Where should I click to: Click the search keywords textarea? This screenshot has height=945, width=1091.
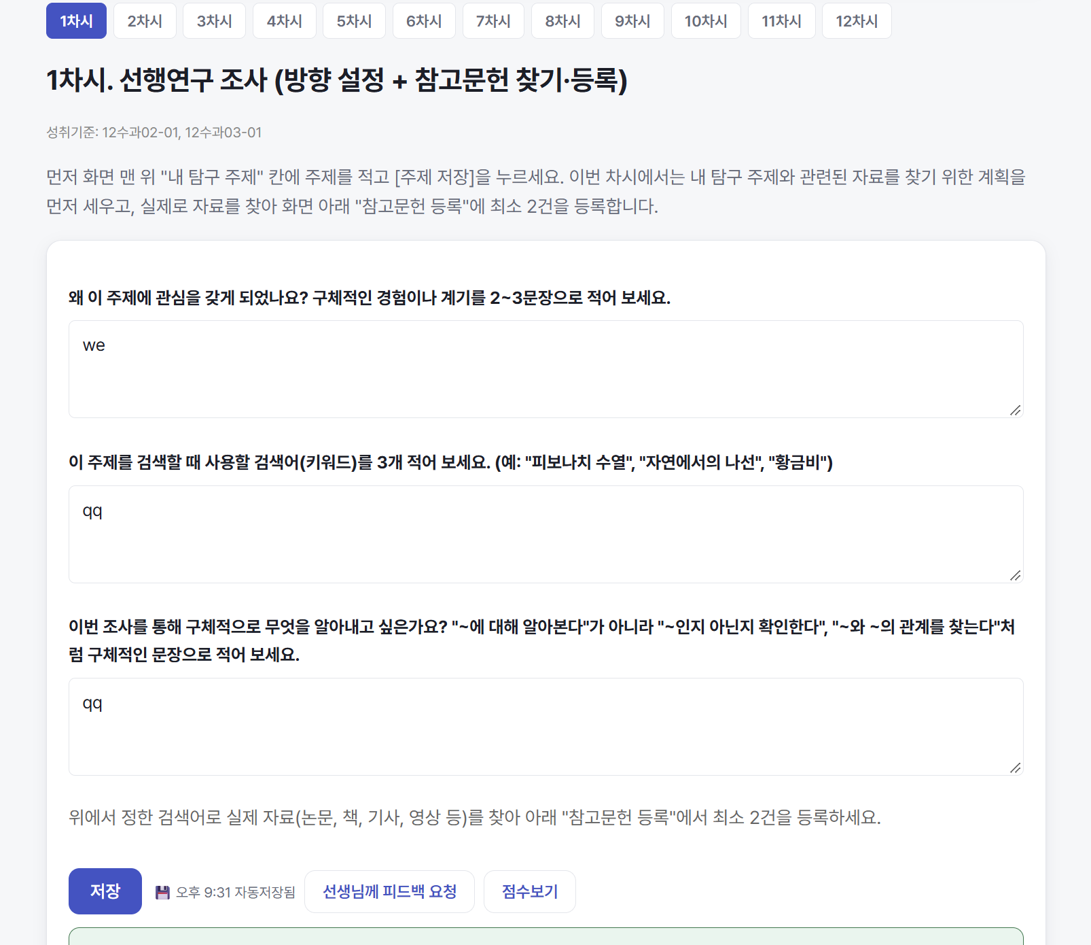[546, 534]
